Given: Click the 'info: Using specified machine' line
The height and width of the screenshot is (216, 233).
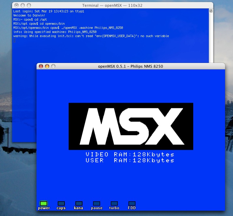Looking at the screenshot, I should (55, 32).
